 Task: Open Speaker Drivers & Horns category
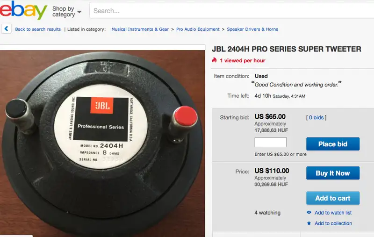click(x=252, y=29)
